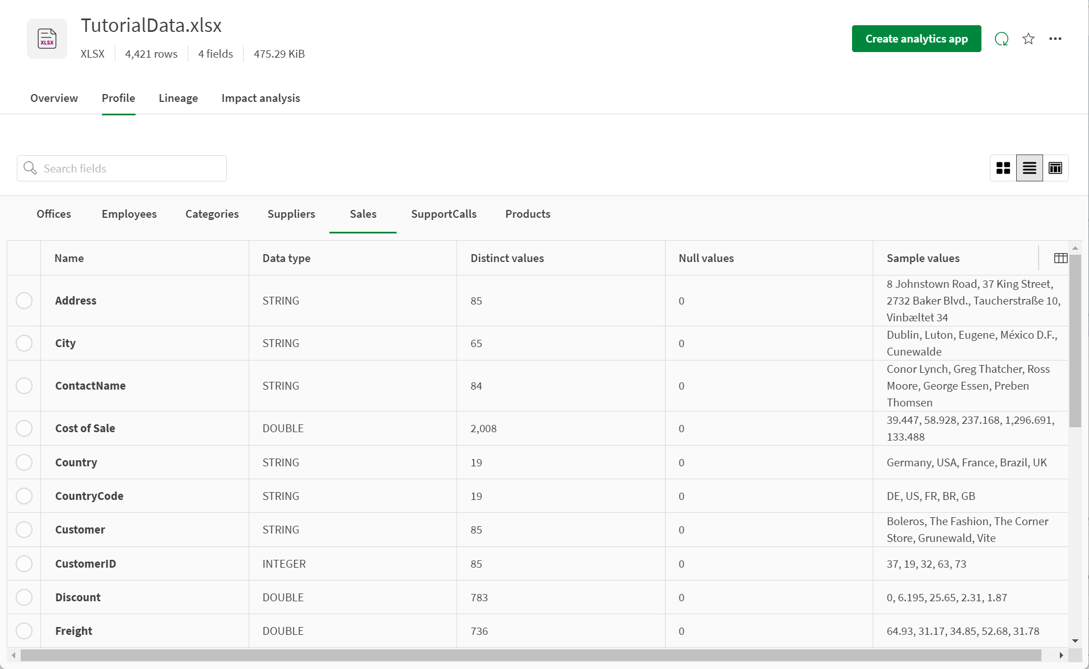Toggle checkbox next to CustomerID field
Image resolution: width=1089 pixels, height=669 pixels.
point(24,563)
